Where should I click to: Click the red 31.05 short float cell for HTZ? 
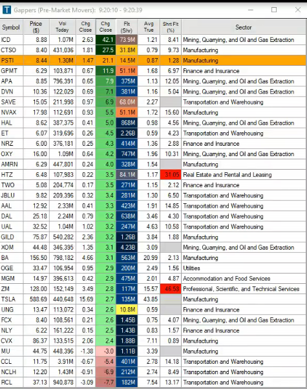pos(171,175)
